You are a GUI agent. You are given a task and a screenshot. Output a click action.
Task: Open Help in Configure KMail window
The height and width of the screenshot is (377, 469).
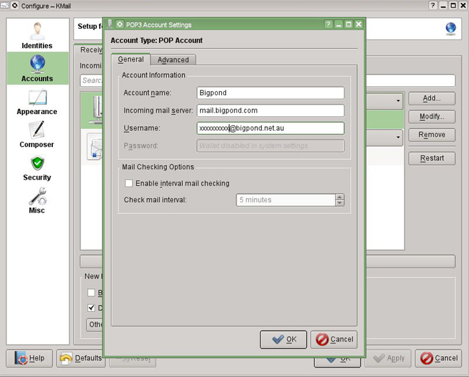(x=29, y=358)
